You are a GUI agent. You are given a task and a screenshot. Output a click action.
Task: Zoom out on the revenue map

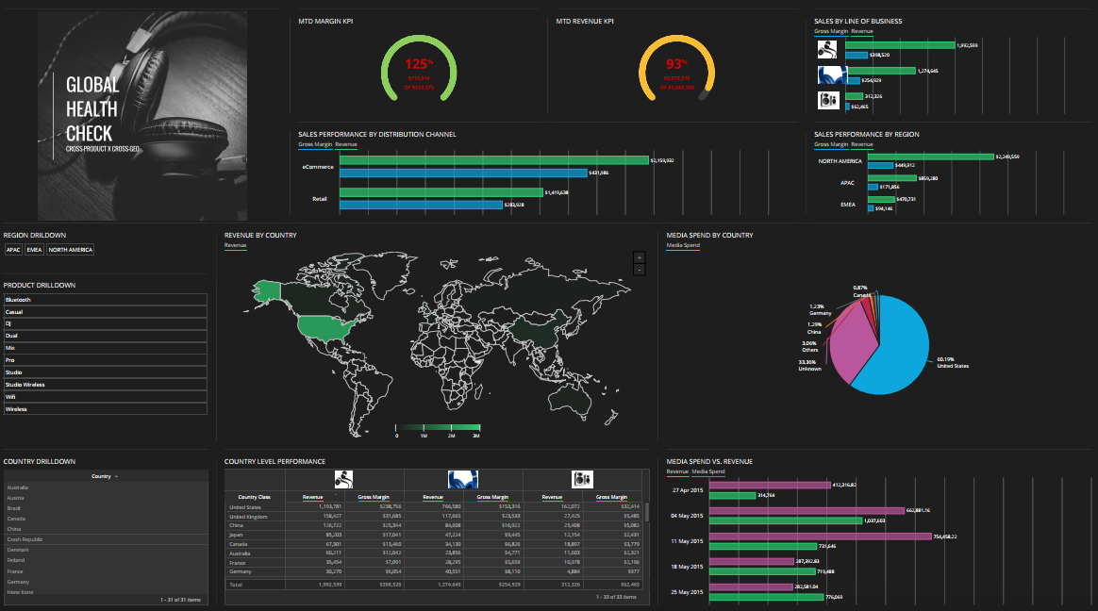click(640, 270)
